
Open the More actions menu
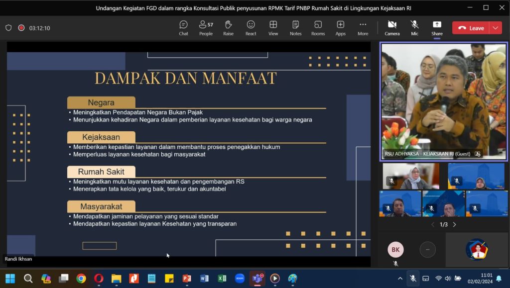point(363,28)
